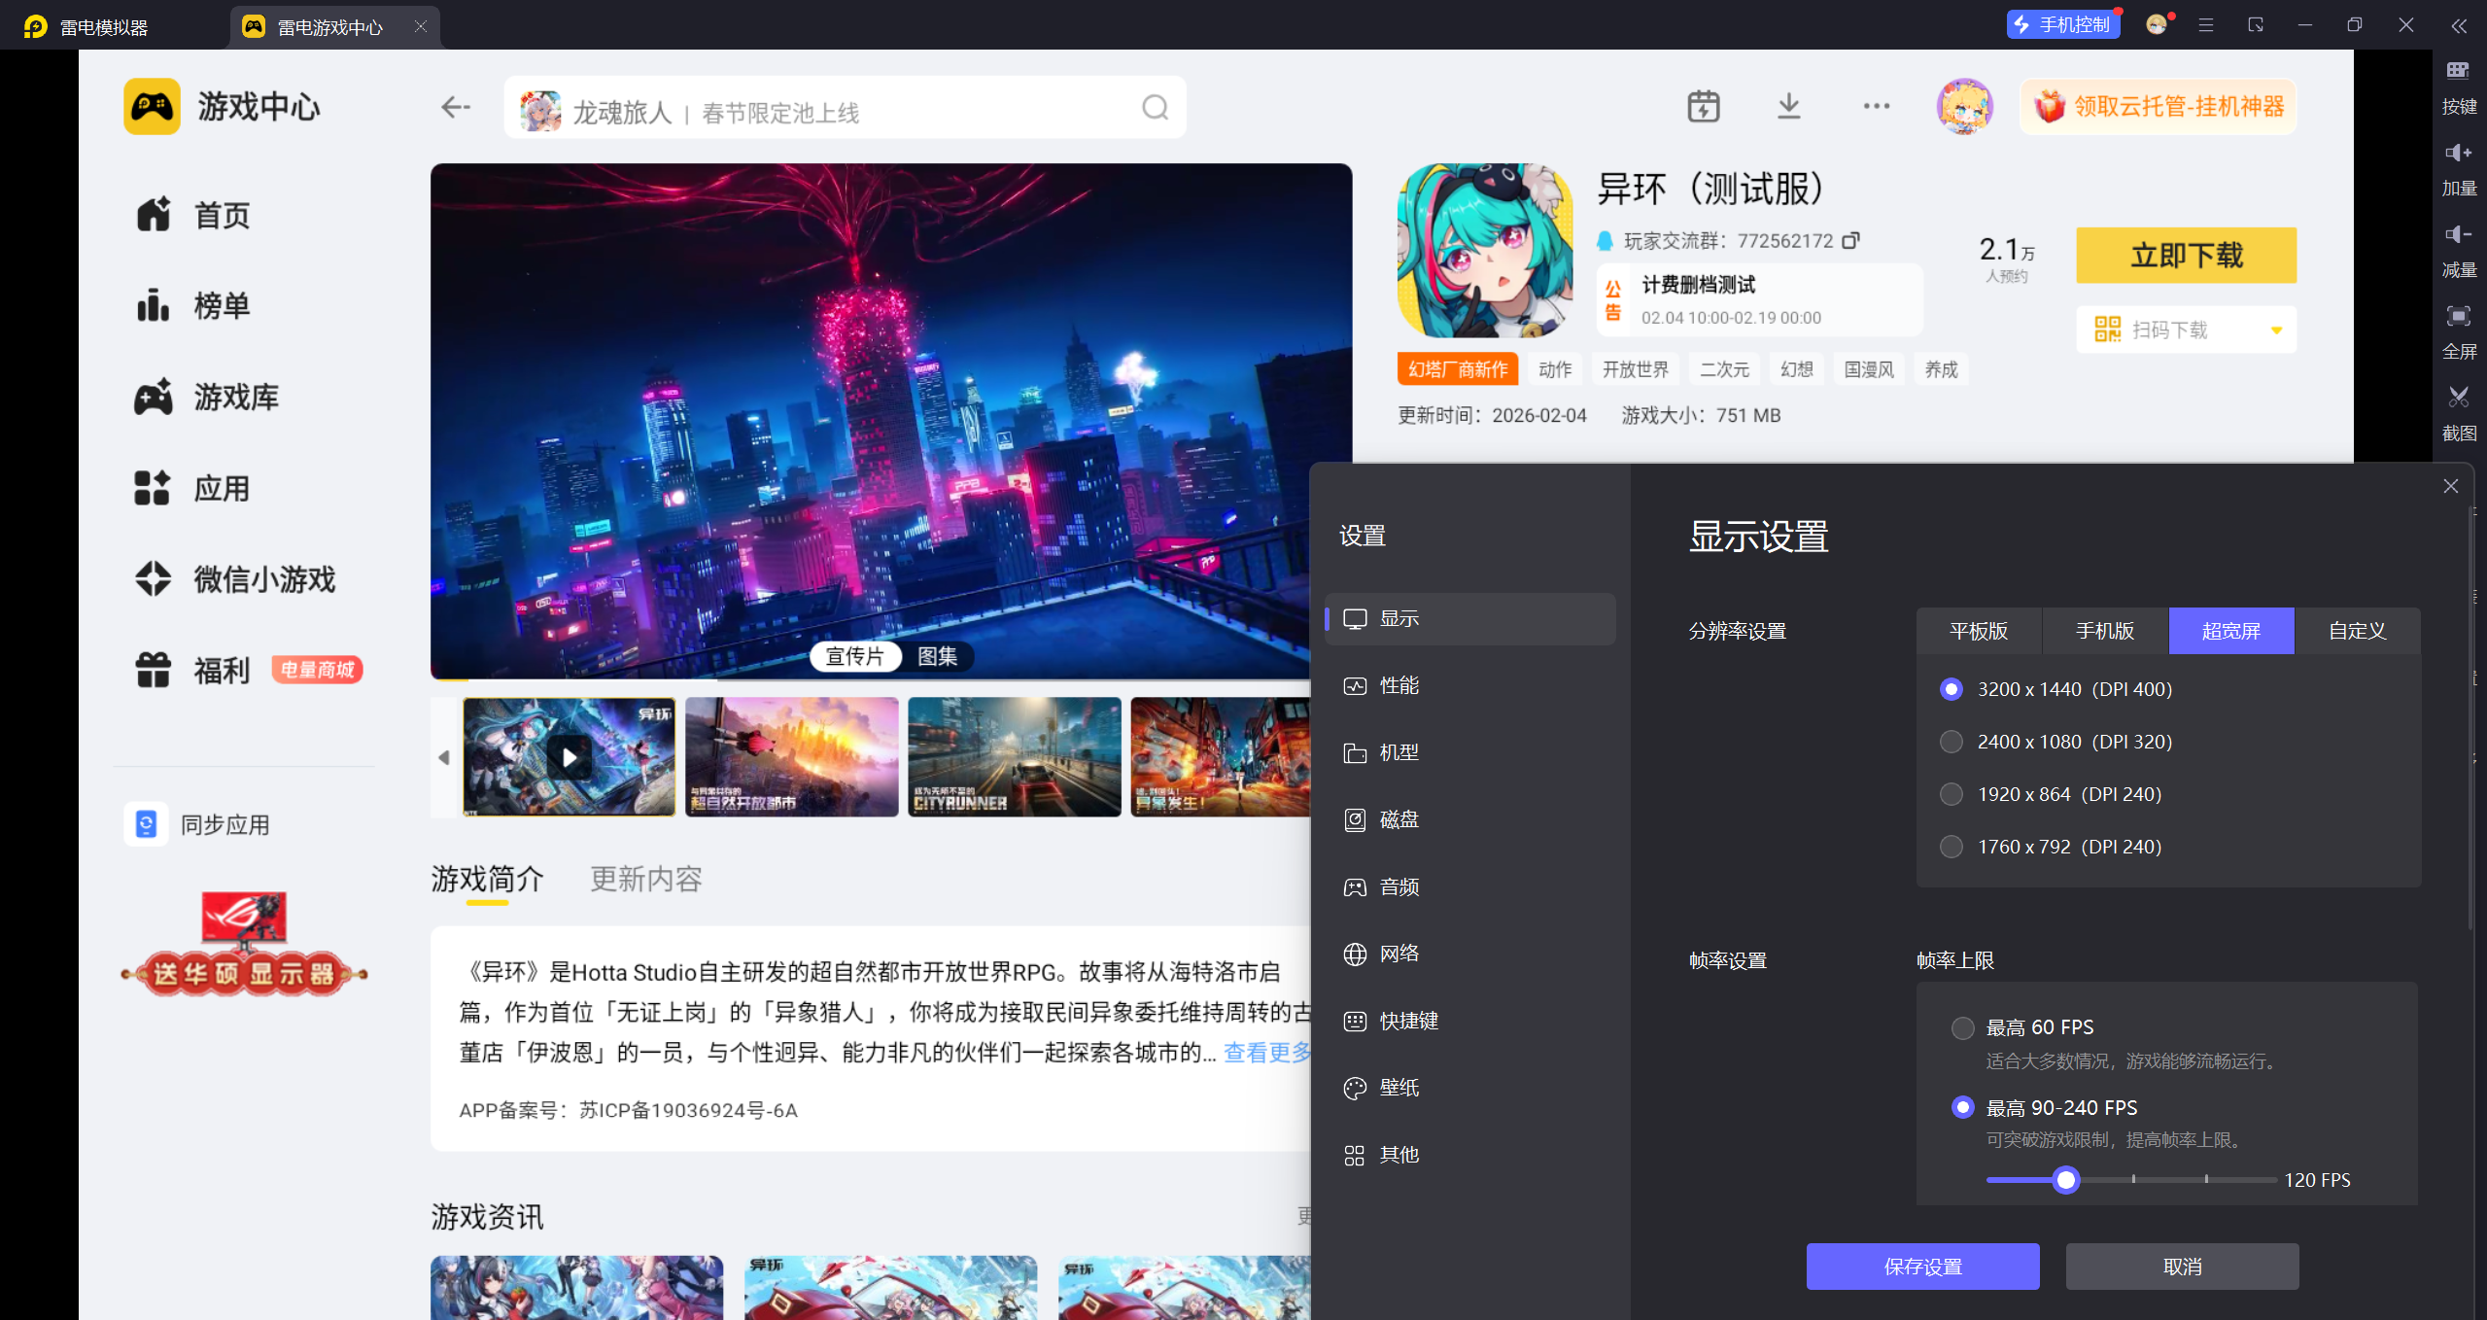Copy the player group number 772562172
This screenshot has width=2487, height=1320.
tap(1851, 240)
